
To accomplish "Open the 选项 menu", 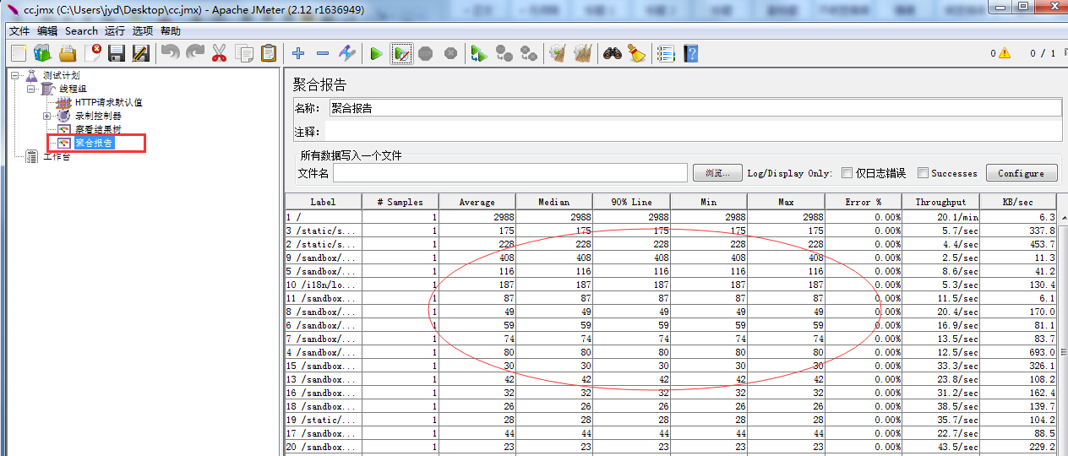I will point(142,30).
